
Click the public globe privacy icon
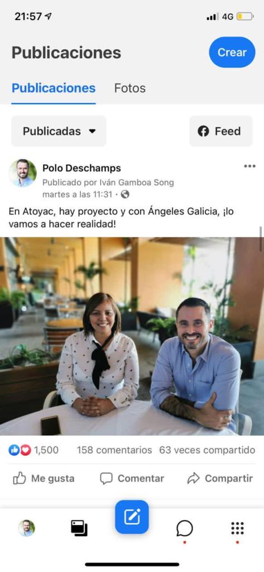coord(125,194)
